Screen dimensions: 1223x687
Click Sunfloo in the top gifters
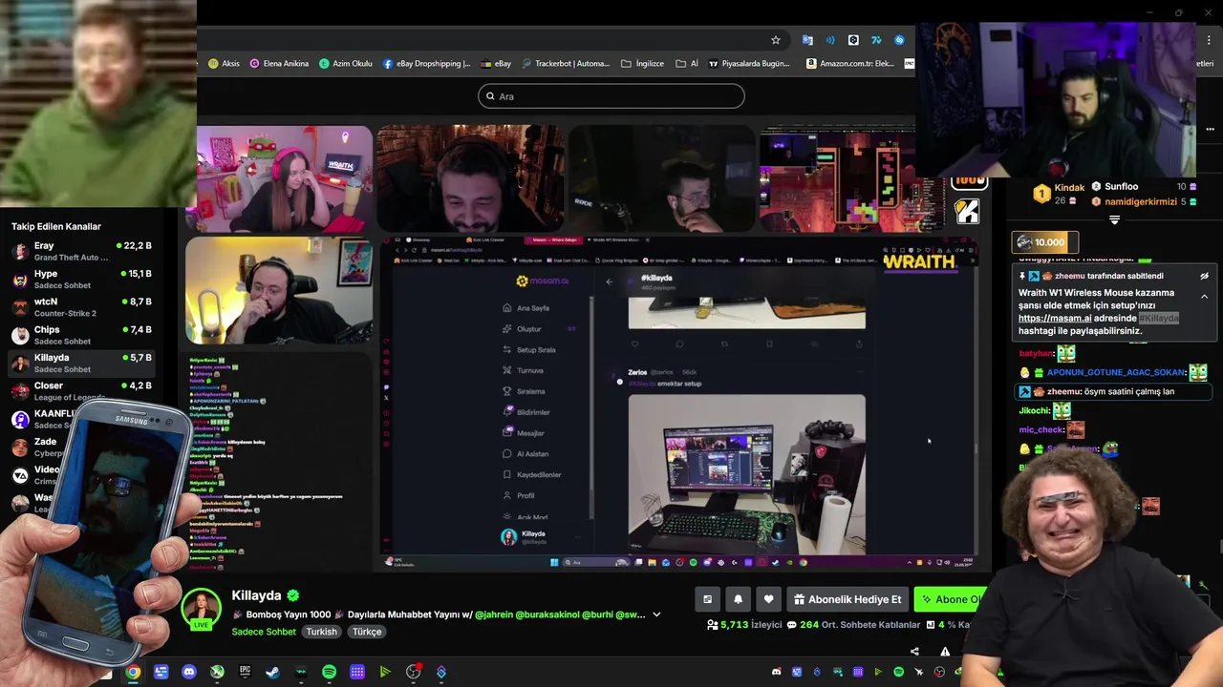point(1121,187)
